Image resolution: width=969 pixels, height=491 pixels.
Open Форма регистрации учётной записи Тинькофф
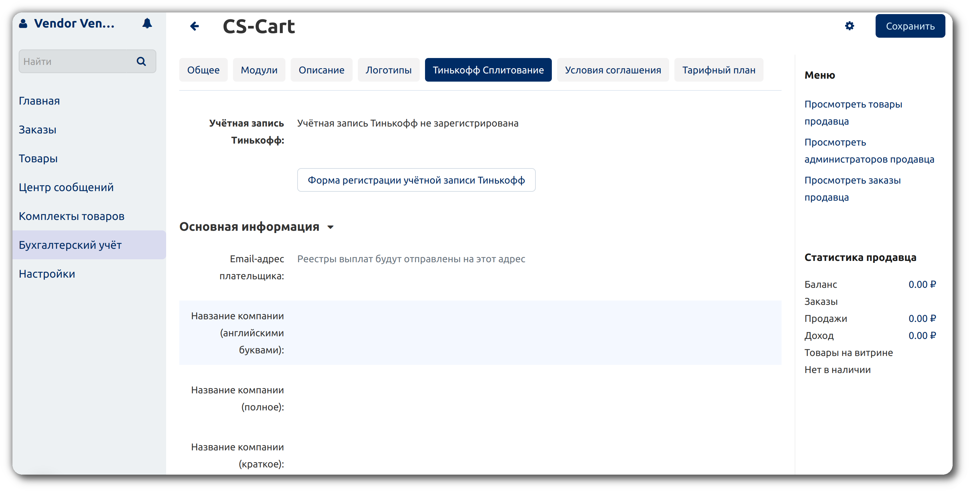click(x=416, y=180)
